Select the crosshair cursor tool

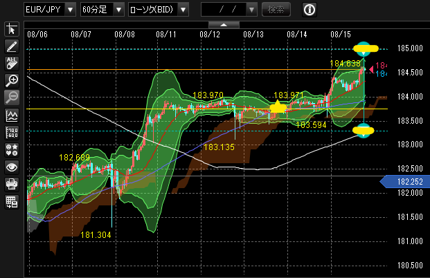pyautogui.click(x=12, y=29)
